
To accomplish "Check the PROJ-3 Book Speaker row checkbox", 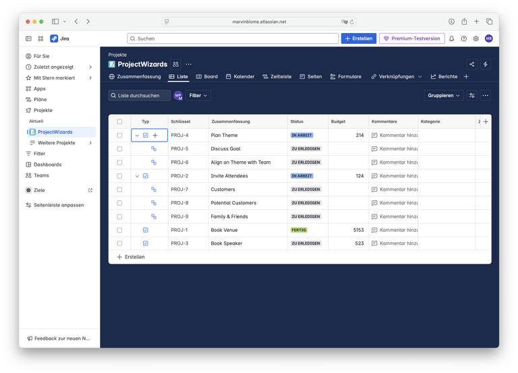I will click(119, 243).
